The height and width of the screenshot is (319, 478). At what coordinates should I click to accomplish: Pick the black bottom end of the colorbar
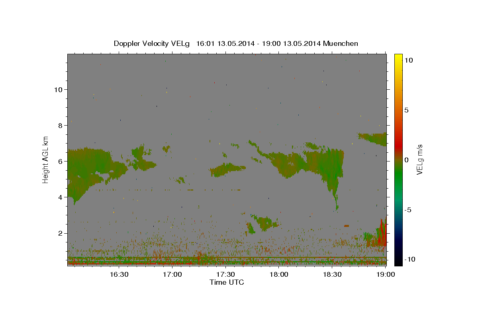tap(398, 262)
